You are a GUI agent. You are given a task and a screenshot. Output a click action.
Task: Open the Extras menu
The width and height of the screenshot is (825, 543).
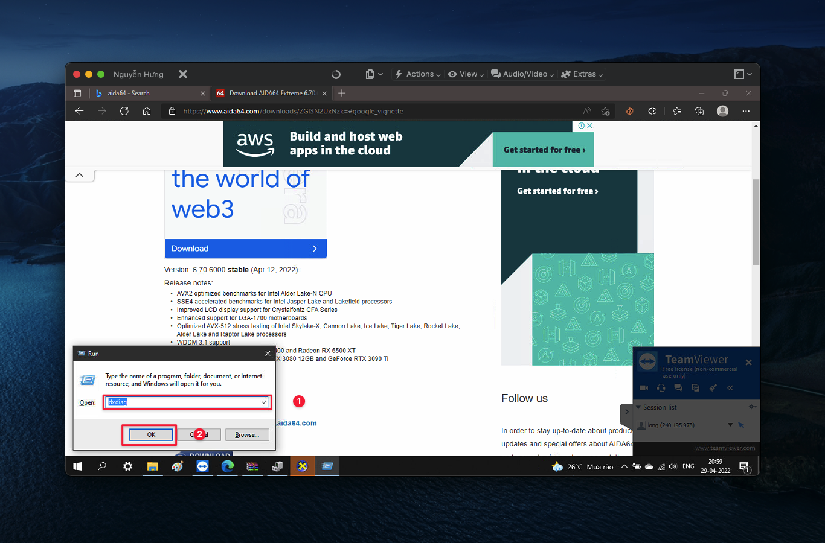tap(582, 74)
